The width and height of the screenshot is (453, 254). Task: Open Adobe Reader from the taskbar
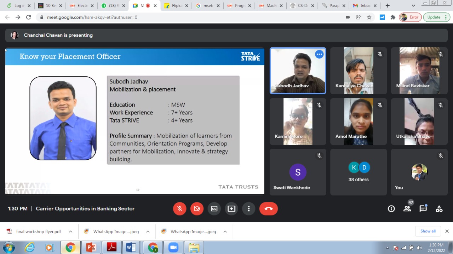click(112, 248)
